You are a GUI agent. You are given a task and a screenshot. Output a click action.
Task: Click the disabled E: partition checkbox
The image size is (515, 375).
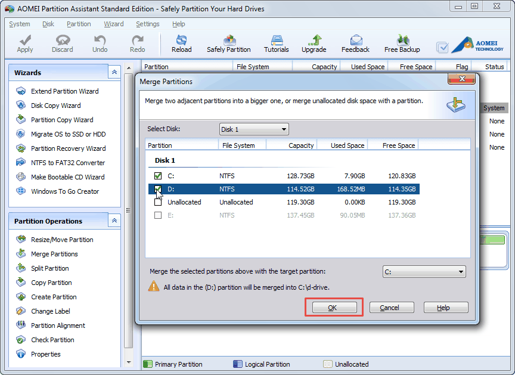[158, 215]
